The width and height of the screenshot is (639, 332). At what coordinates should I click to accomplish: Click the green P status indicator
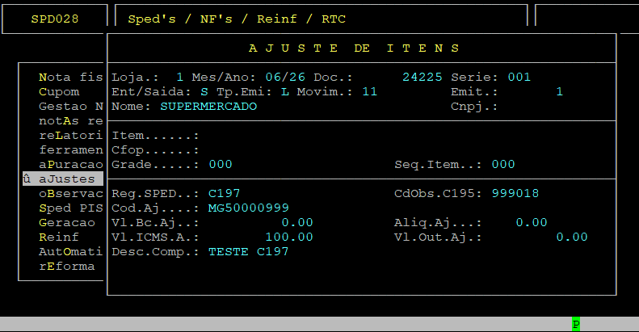click(x=575, y=324)
